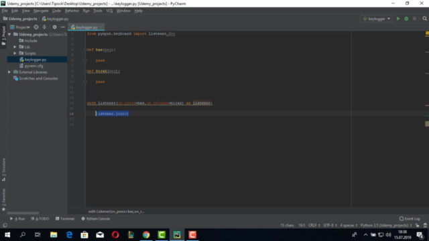Open Structure side panel
The image size is (429, 241).
(3, 169)
